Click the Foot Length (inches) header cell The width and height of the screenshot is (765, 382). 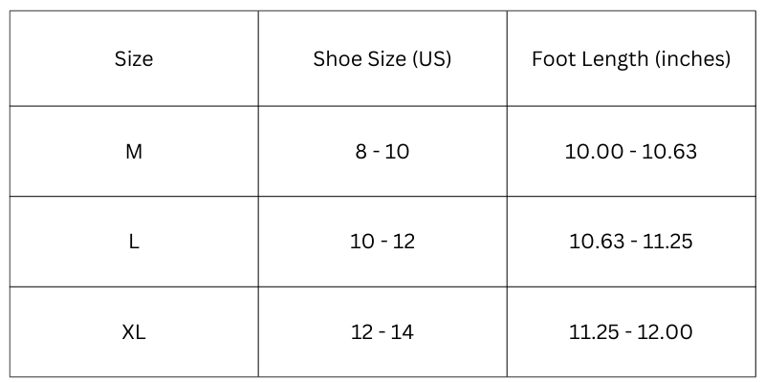click(x=631, y=59)
